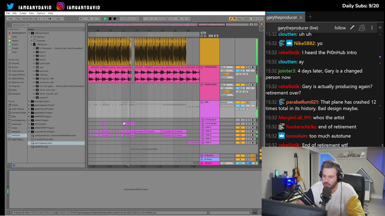Open the Edit menu

pos(14,13)
